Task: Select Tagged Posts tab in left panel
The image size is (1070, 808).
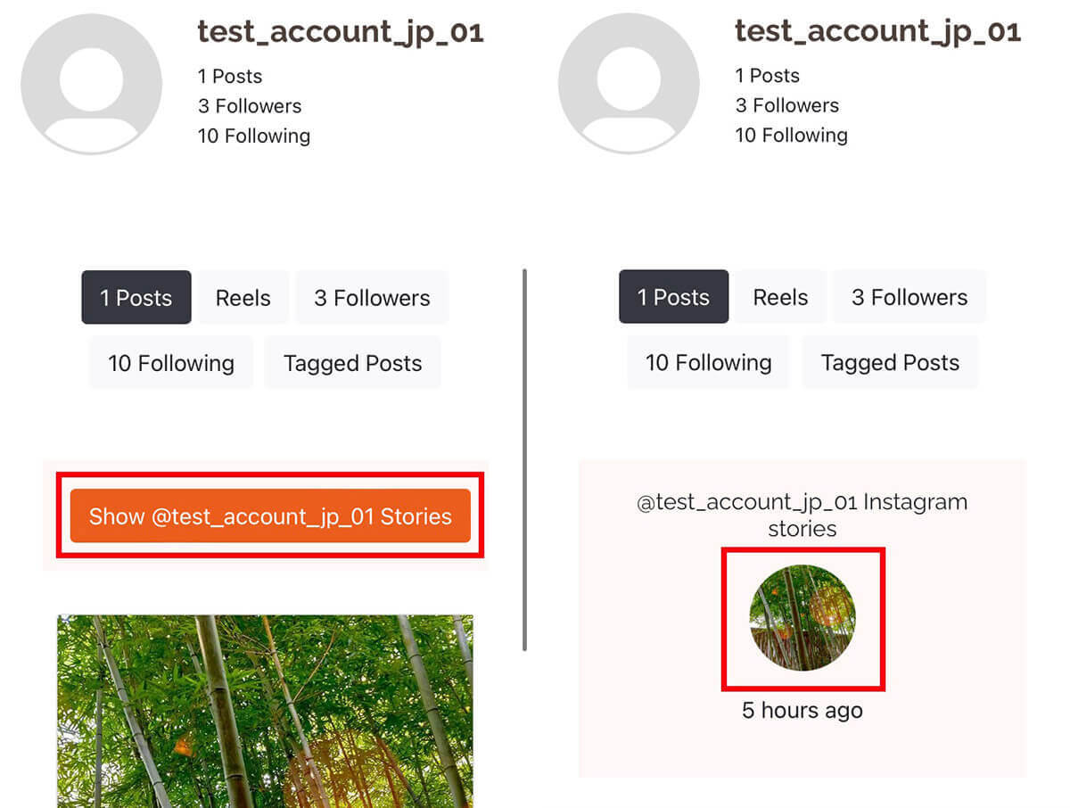Action: tap(352, 362)
